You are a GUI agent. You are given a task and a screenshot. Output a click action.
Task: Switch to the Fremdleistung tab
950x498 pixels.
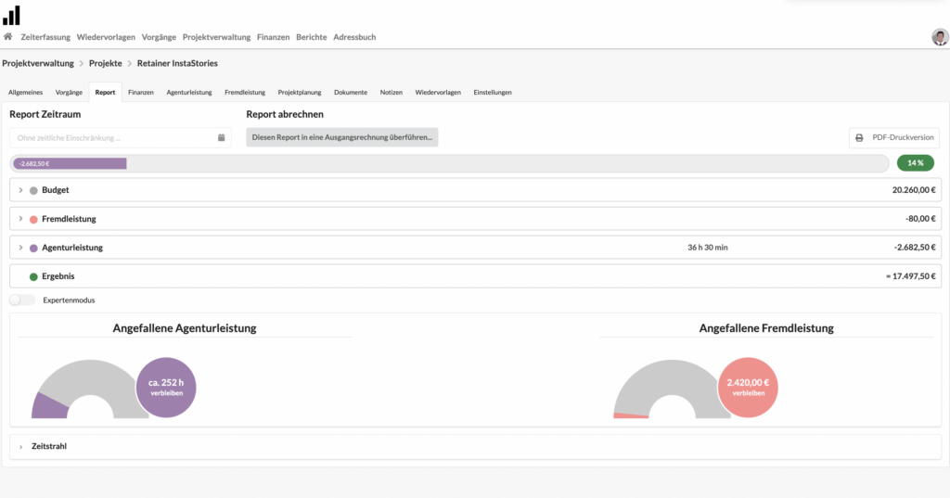tap(245, 92)
